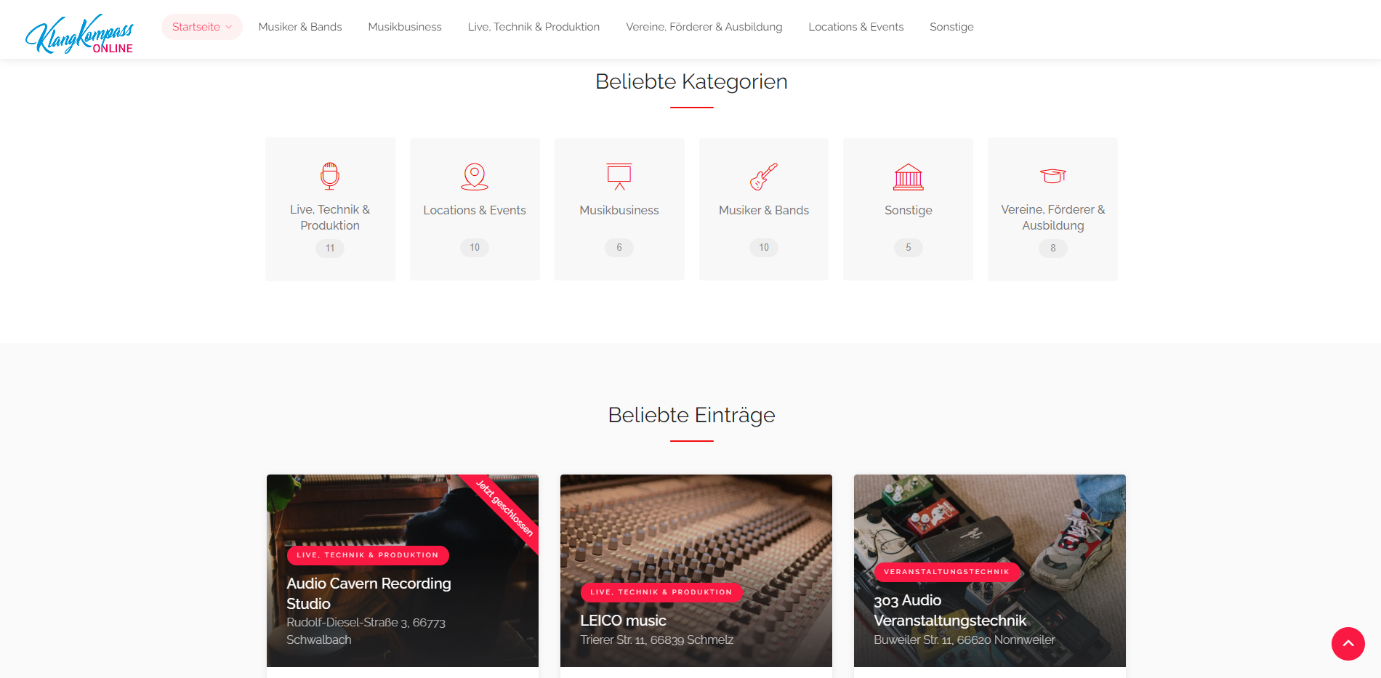Open the LEICO music listing title
This screenshot has height=678, width=1381.
pos(623,621)
